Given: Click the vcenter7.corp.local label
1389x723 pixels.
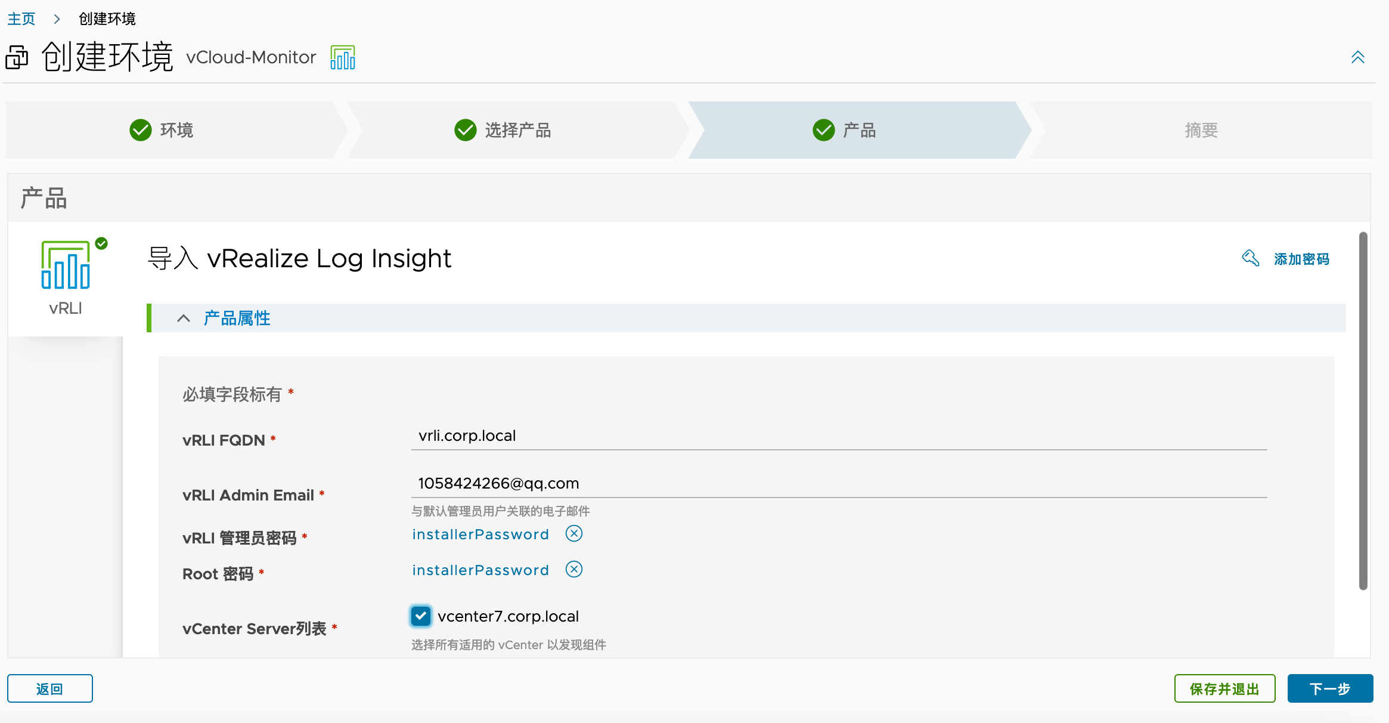Looking at the screenshot, I should pyautogui.click(x=508, y=616).
